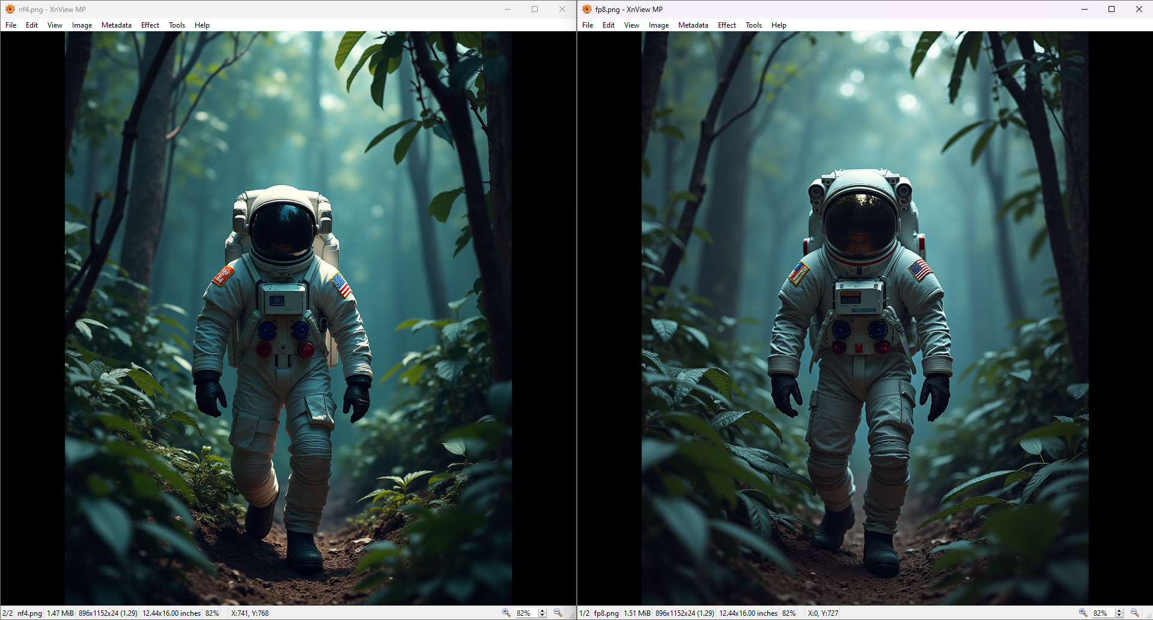Click the XnView app icon in nf4.png title bar
This screenshot has width=1153, height=620.
pyautogui.click(x=10, y=9)
